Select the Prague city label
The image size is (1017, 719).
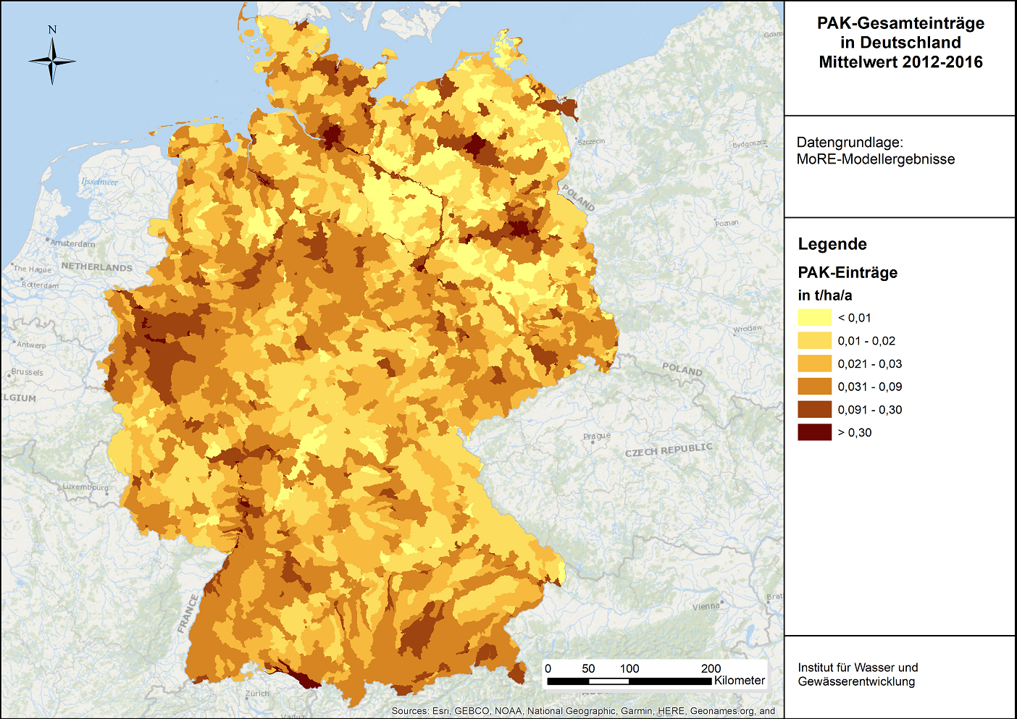(x=597, y=436)
